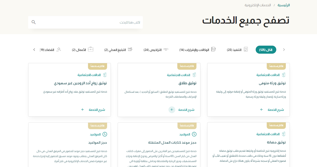Image resolution: width=317 pixels, height=167 pixels.
Task: Click the الأعمال briefcase icon
Action: [x=90, y=49]
